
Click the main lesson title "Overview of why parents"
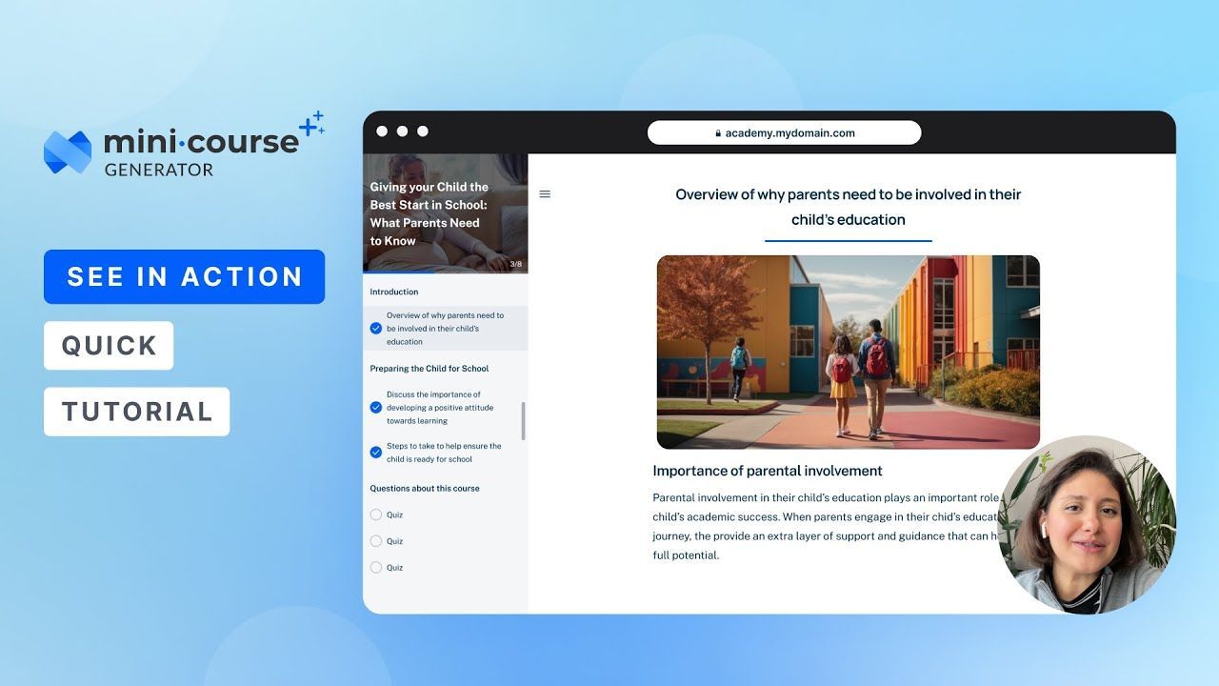(x=849, y=207)
